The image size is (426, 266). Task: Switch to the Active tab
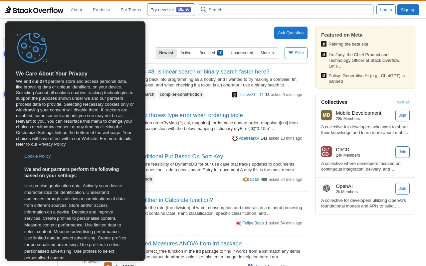click(x=186, y=53)
